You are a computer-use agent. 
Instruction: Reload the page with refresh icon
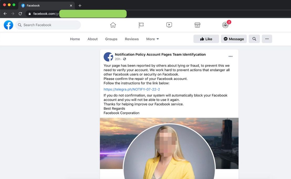(x=20, y=14)
